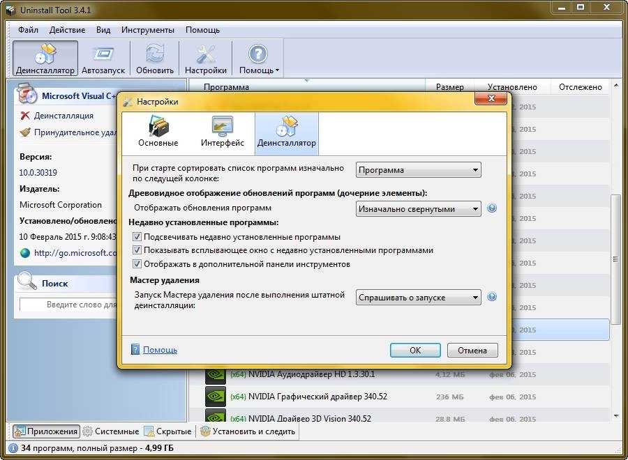Viewport: 628px width, 460px height.
Task: Click the globe icon beside go.microsoft link
Action: point(25,253)
